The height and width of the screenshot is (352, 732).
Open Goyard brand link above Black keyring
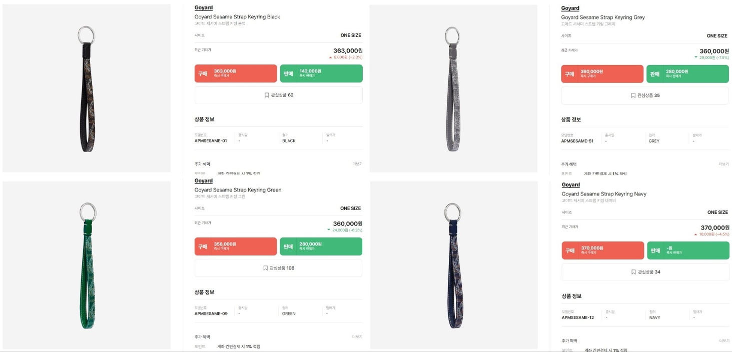[x=204, y=7]
